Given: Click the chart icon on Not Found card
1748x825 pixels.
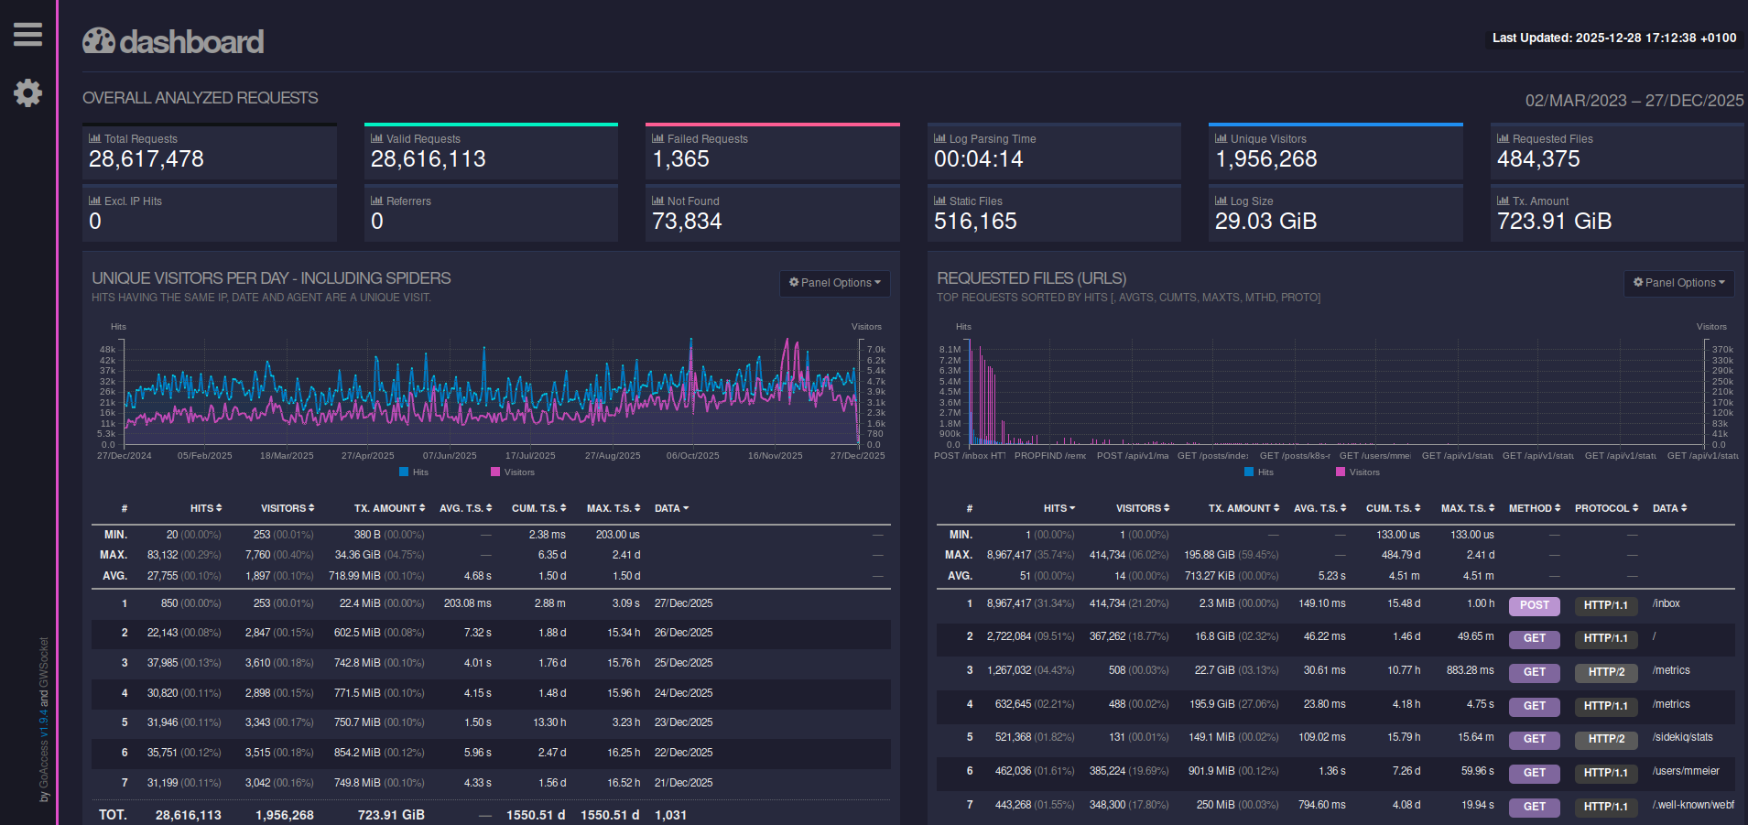Looking at the screenshot, I should coord(657,200).
